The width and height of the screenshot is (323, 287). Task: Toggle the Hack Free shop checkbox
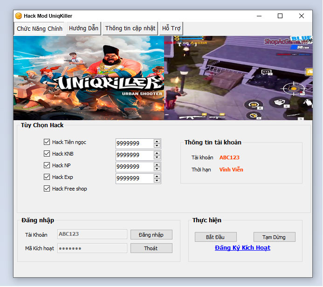tap(47, 189)
